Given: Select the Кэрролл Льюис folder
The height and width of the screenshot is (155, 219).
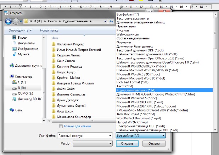Looking at the screenshot, I should [66, 55].
